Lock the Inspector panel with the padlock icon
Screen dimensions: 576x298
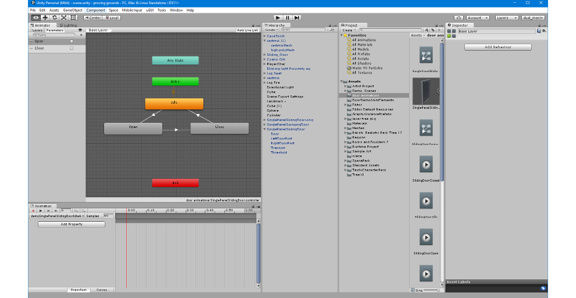[x=539, y=26]
